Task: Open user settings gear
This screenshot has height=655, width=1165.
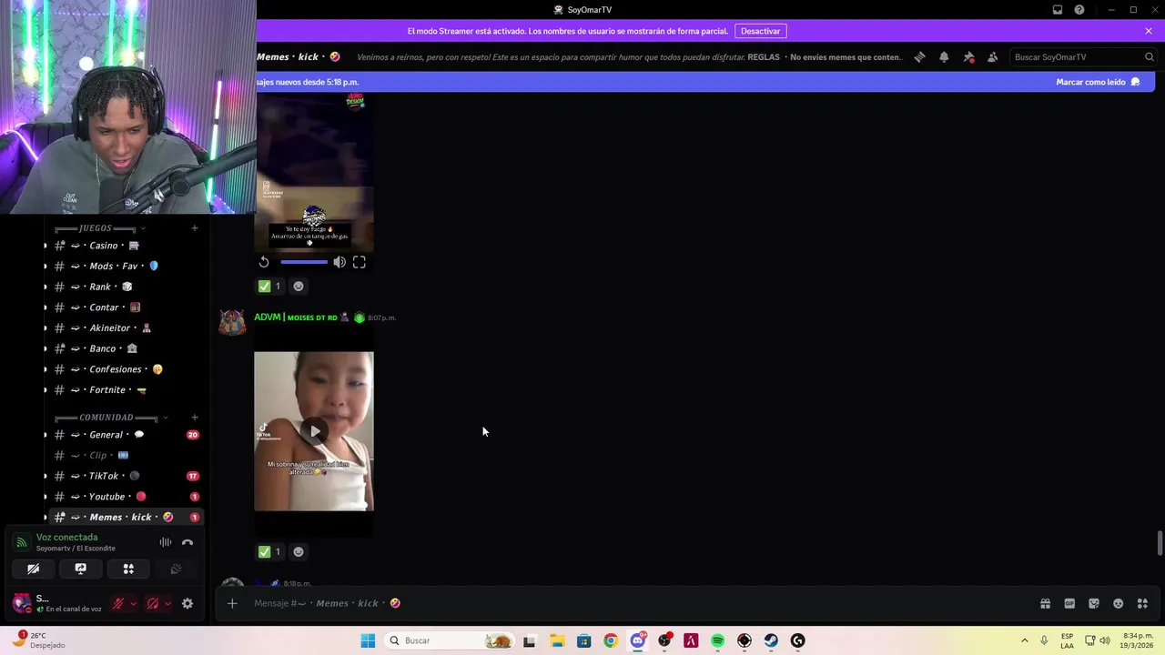Action: point(187,603)
